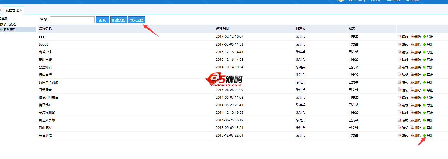The image size is (448, 159).
Task: Export the 88888 workflow
Action: 428,44
